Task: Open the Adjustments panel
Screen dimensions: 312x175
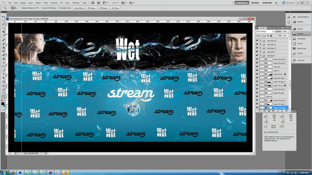Action: click(301, 17)
